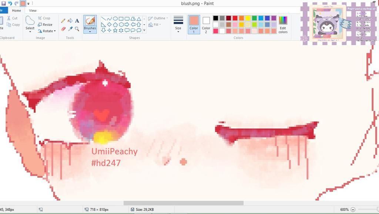The height and width of the screenshot is (214, 379).
Task: Click the Redo arrow icon
Action: pyautogui.click(x=16, y=3)
